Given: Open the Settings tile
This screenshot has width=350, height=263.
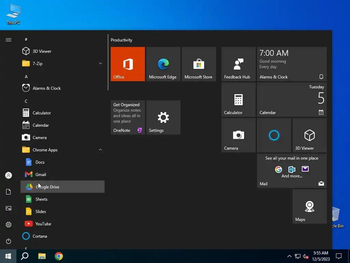Looking at the screenshot, I should [163, 117].
